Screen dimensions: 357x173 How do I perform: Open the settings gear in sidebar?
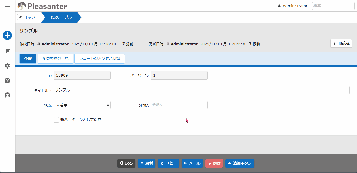click(x=7, y=66)
